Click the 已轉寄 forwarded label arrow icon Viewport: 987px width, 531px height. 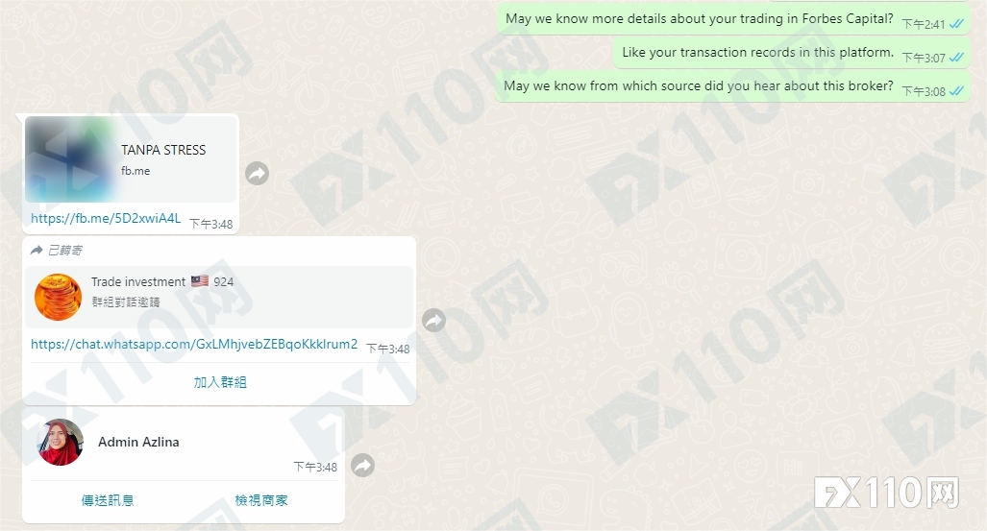tap(37, 250)
